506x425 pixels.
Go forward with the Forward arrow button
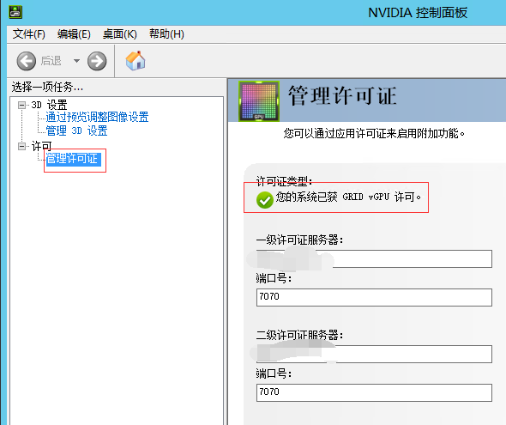coord(97,61)
